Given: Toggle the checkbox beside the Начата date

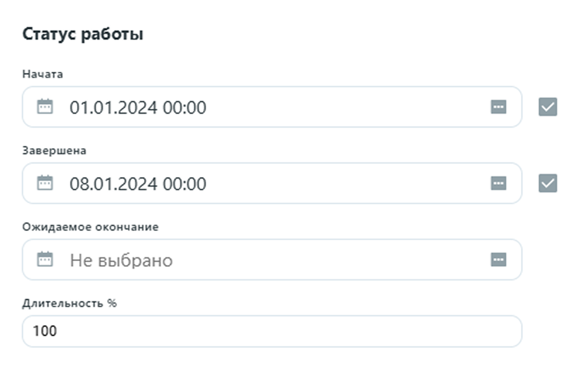Looking at the screenshot, I should [x=548, y=107].
